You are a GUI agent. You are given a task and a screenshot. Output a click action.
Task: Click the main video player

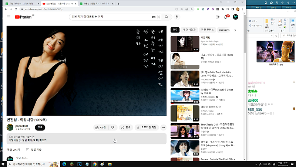tap(87, 71)
